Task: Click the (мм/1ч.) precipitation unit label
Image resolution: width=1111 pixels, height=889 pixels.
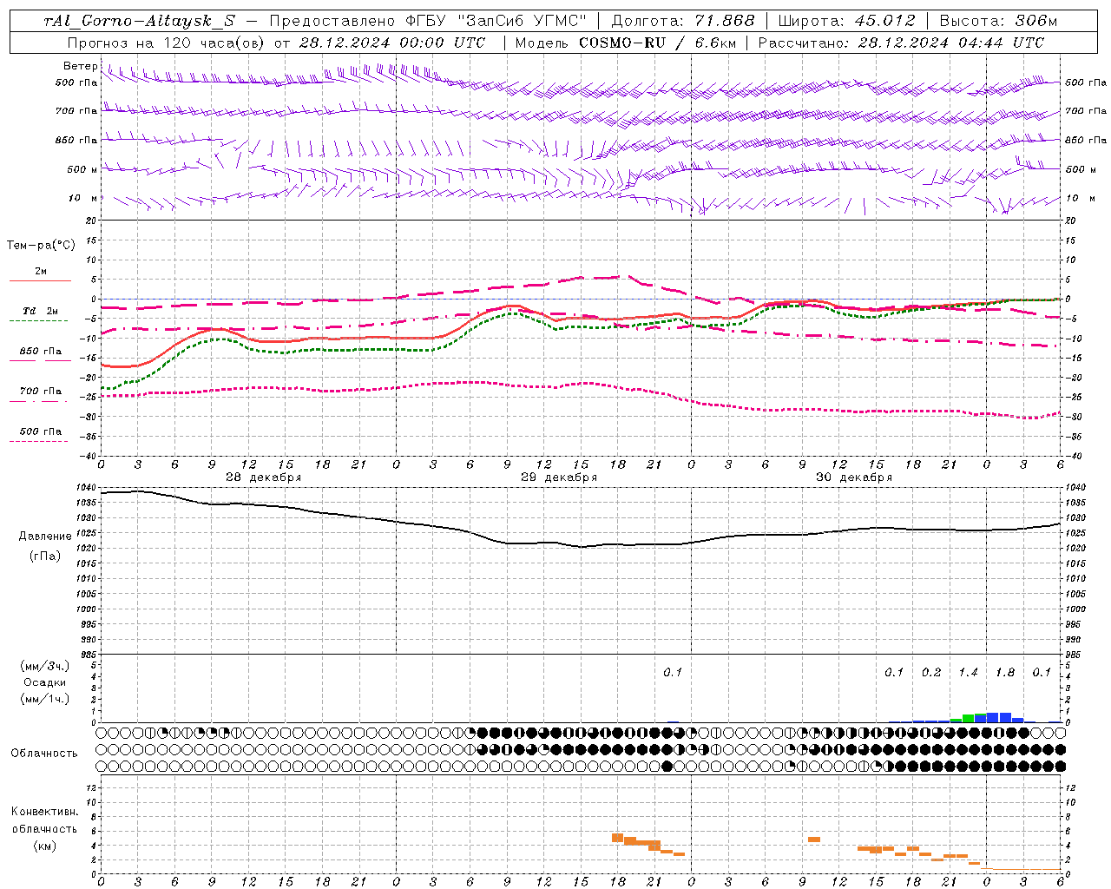Action: pos(45,699)
